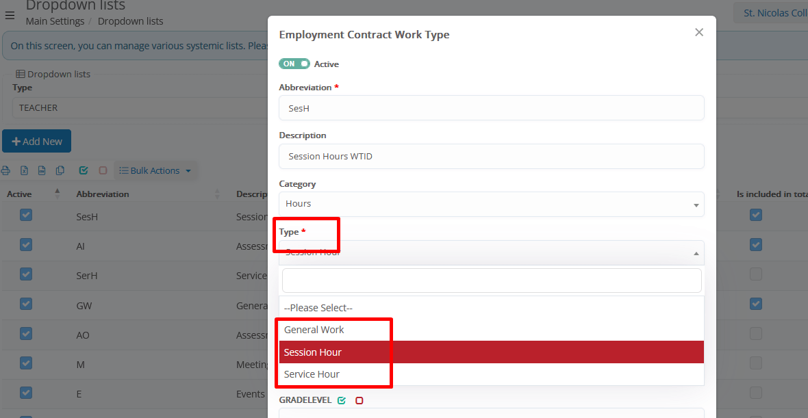The width and height of the screenshot is (808, 418).
Task: Check the included-in-total box for SerH row
Action: (755, 274)
